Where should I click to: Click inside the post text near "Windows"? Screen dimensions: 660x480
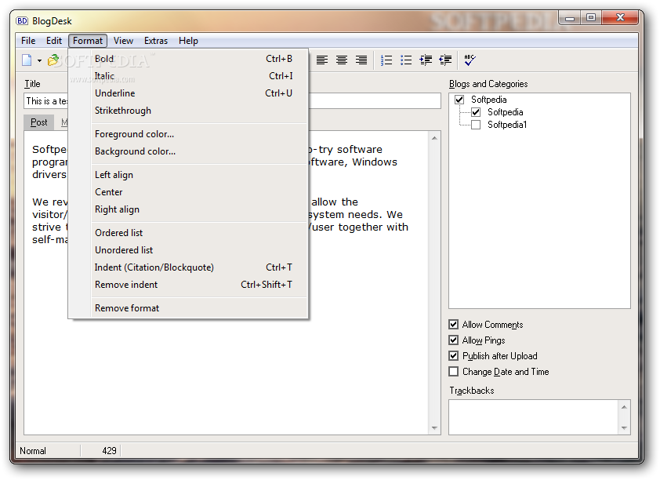pyautogui.click(x=374, y=162)
